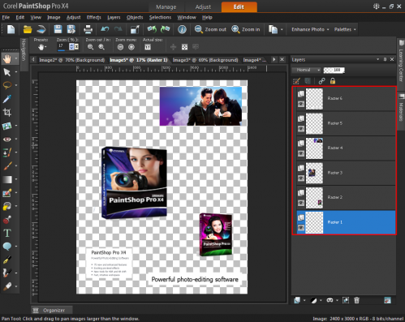This screenshot has height=322, width=405.
Task: Expand the Text-adjacent Paint Brush flyout arrow
Action: 16,165
